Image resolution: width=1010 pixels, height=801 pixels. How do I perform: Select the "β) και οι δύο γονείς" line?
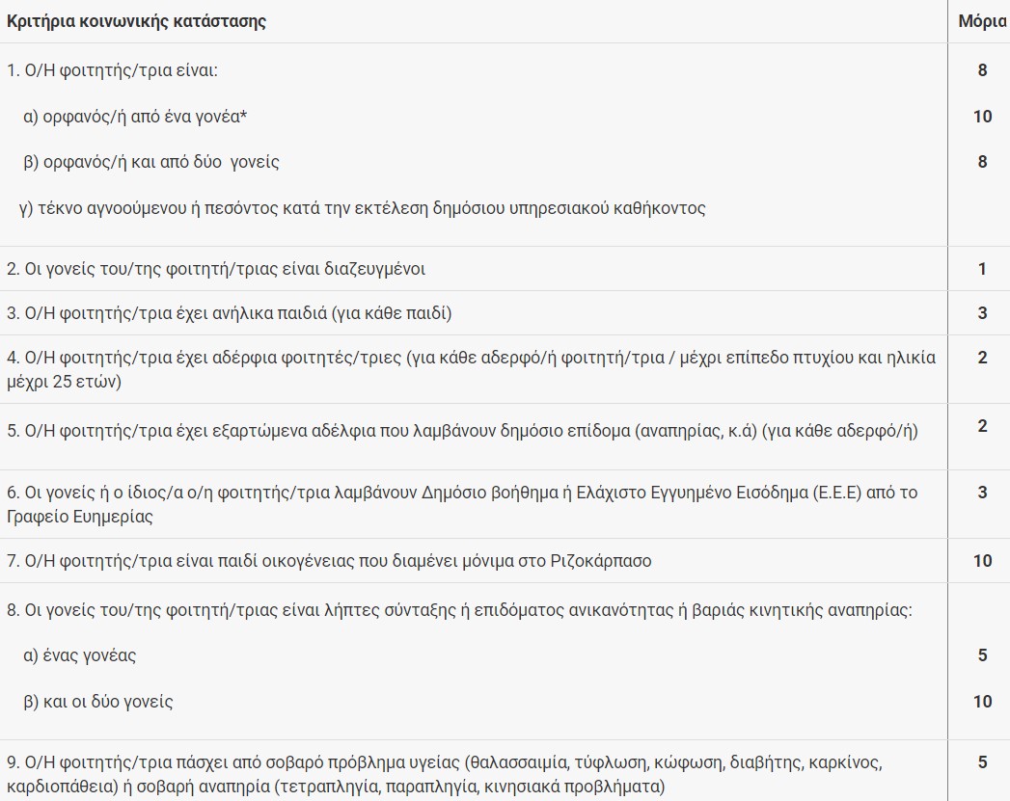(98, 701)
